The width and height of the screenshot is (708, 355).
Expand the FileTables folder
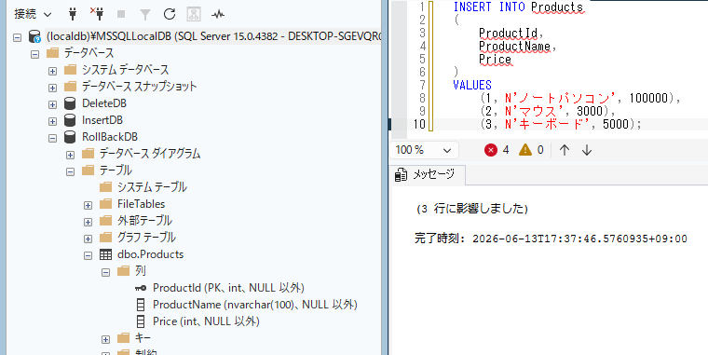click(x=88, y=205)
